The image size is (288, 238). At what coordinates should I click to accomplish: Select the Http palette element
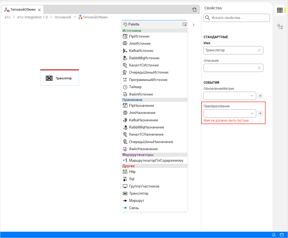pyautogui.click(x=132, y=172)
